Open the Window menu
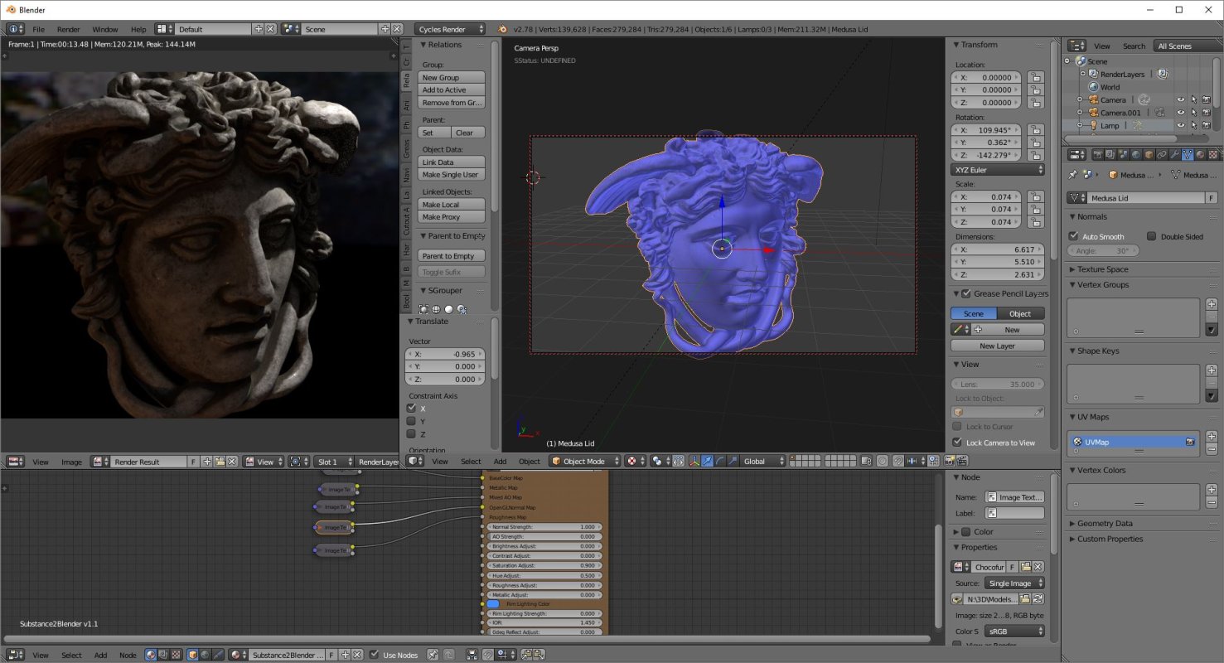This screenshot has height=663, width=1224. point(105,29)
